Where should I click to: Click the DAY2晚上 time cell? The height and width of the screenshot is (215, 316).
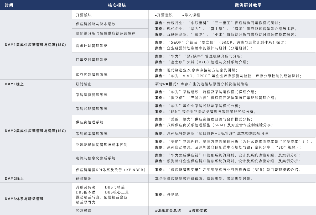point(36,179)
